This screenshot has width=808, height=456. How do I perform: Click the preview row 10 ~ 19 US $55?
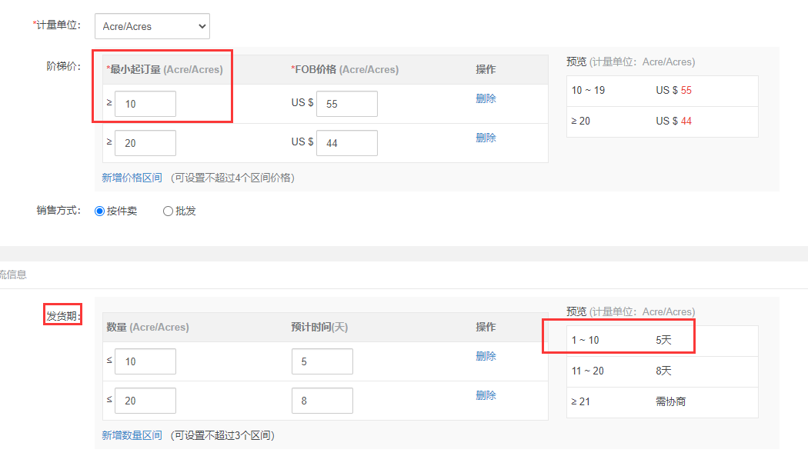pos(662,91)
